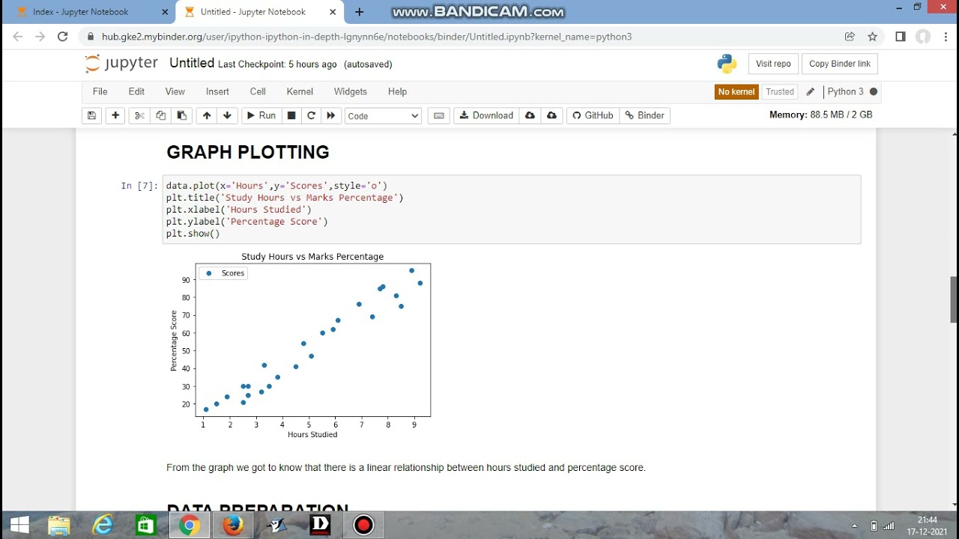Open View menu
This screenshot has height=539, width=959.
click(175, 91)
